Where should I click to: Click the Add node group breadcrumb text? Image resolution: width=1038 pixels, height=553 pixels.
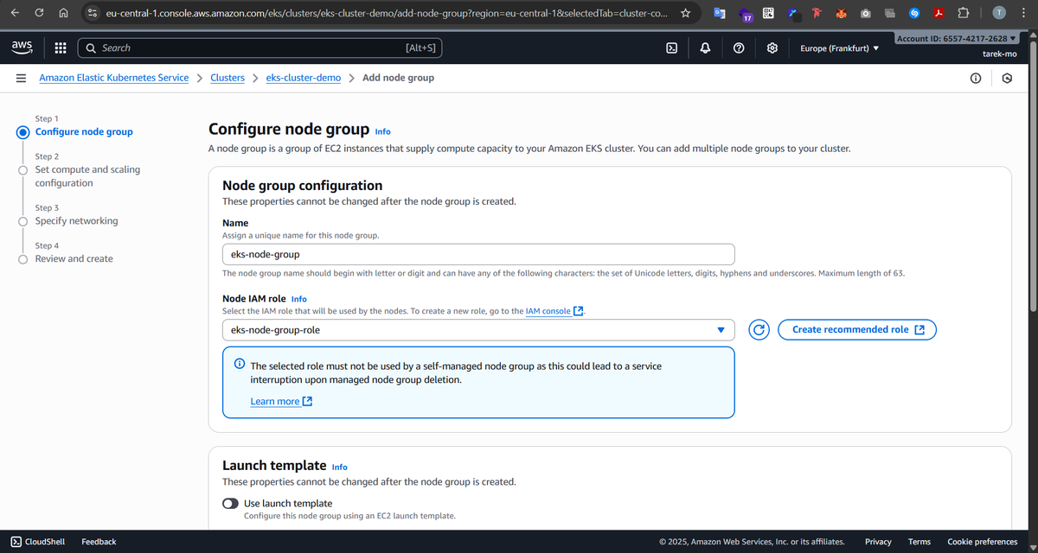tap(398, 78)
